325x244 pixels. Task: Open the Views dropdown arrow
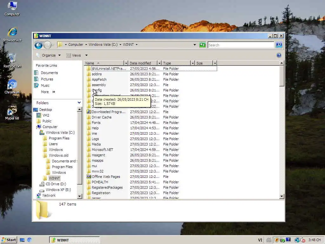click(86, 55)
